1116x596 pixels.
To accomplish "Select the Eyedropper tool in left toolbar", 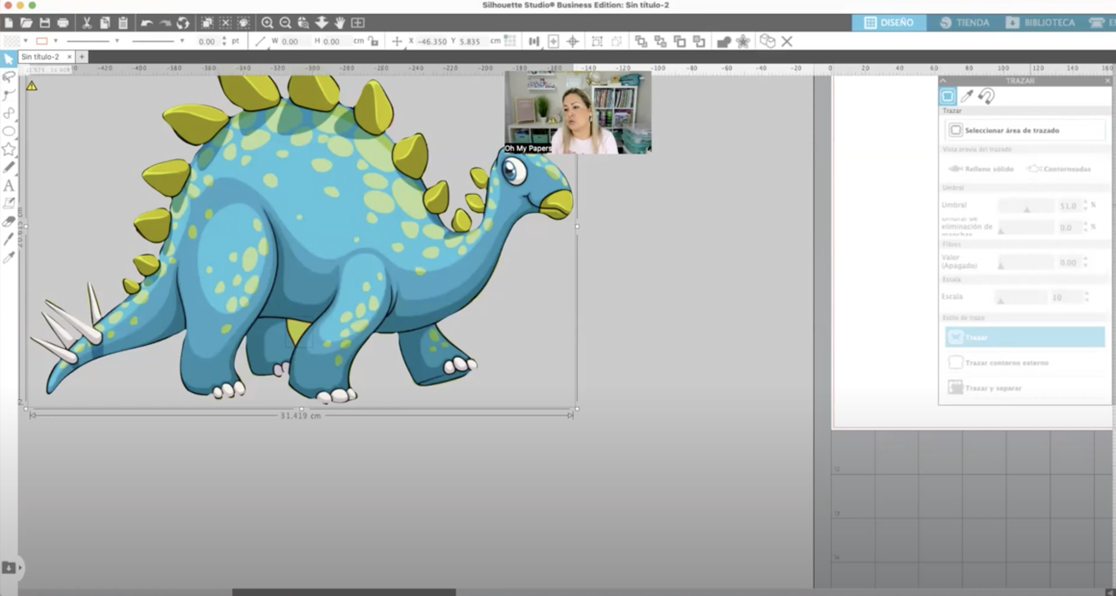I will tap(9, 258).
